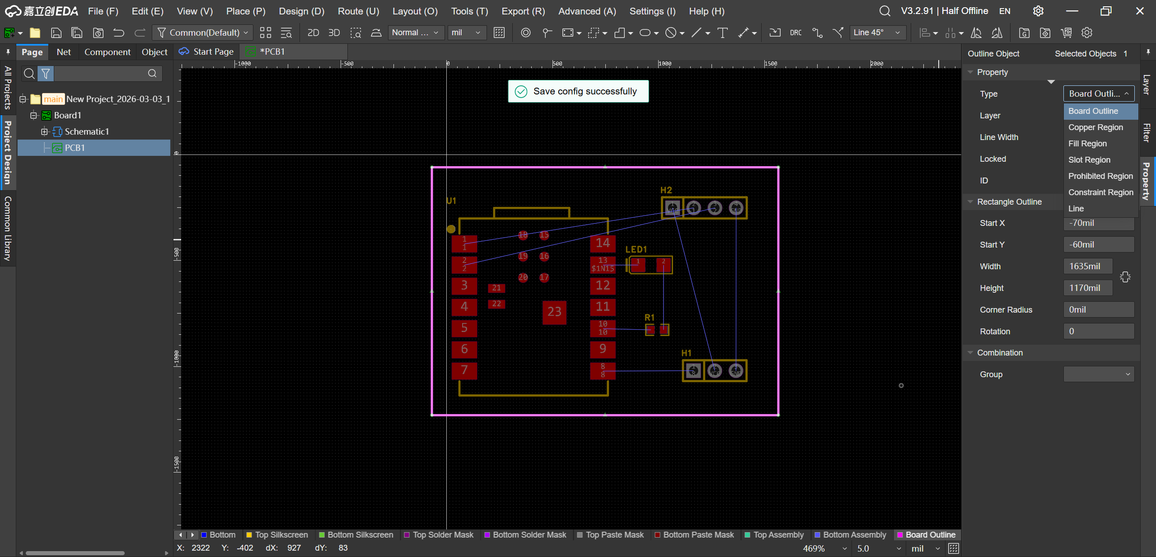The width and height of the screenshot is (1156, 557).
Task: Run the DRC check from the toolbar
Action: coord(796,33)
